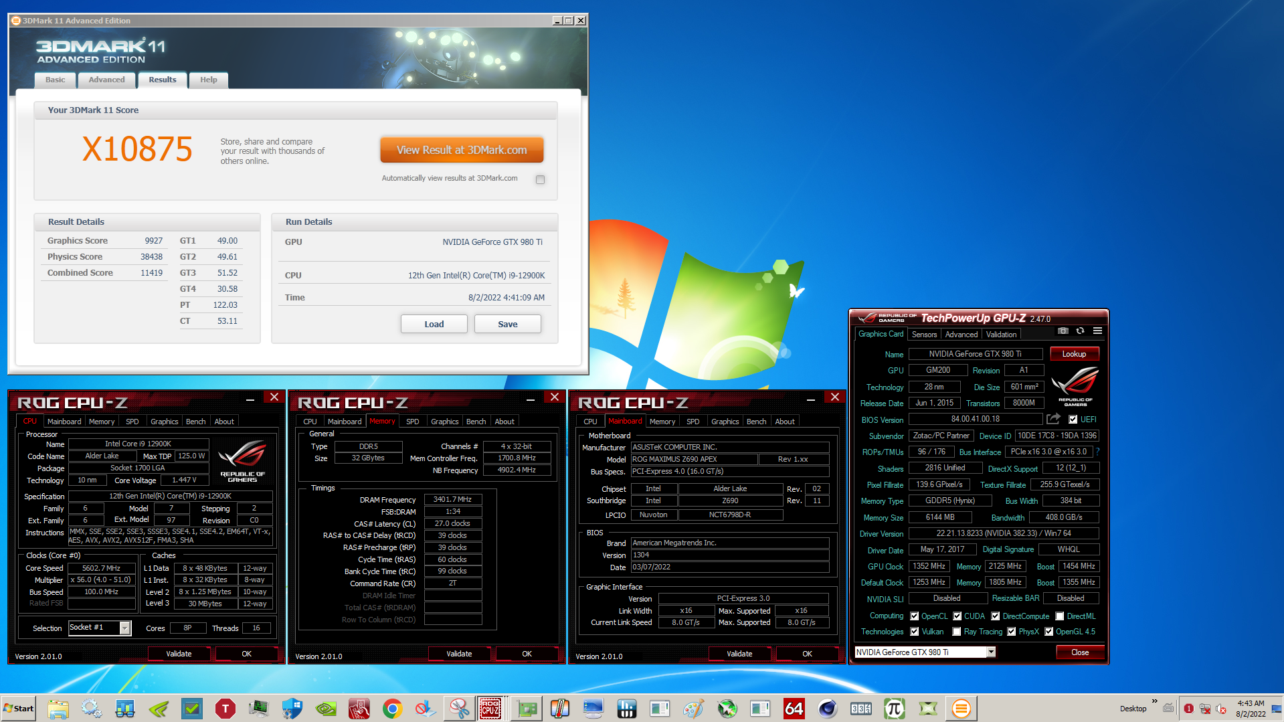
Task: Click the BIOS export share icon in GPU-Z
Action: pos(1053,419)
